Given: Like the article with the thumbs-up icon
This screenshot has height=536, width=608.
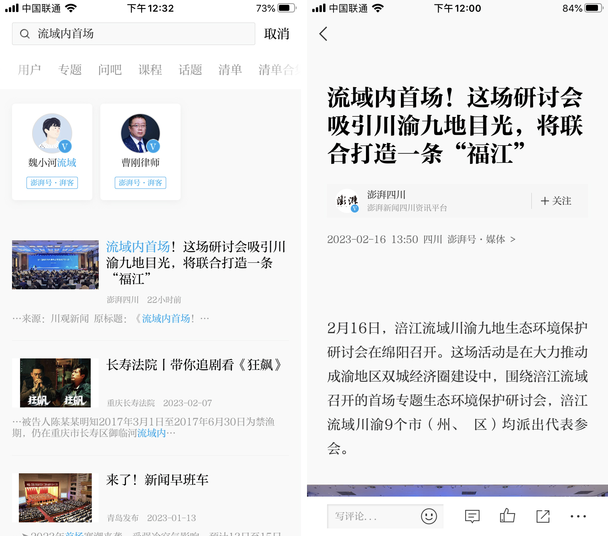Looking at the screenshot, I should pyautogui.click(x=508, y=516).
